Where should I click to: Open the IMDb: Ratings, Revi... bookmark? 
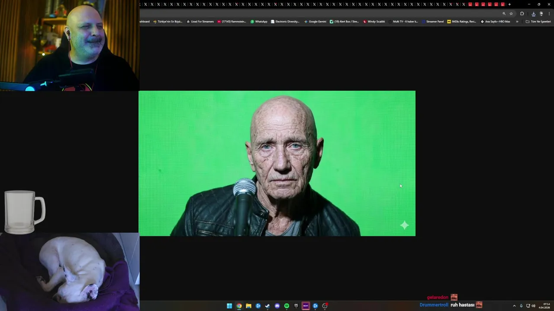462,22
